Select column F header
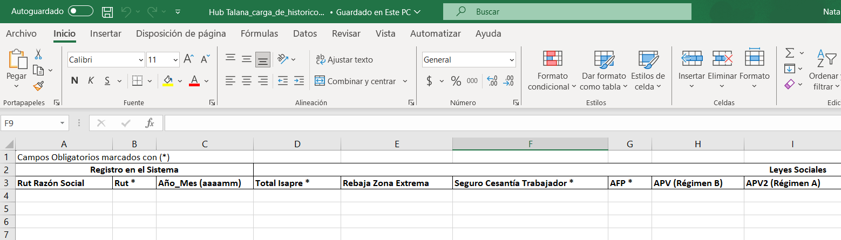841x240 pixels. [530, 144]
